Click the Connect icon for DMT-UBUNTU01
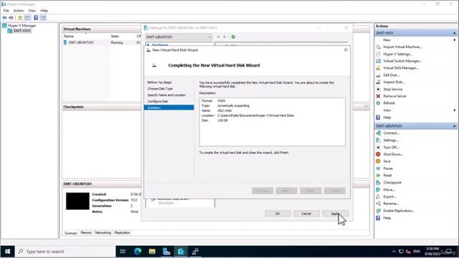The height and width of the screenshot is (258, 459). click(x=378, y=133)
